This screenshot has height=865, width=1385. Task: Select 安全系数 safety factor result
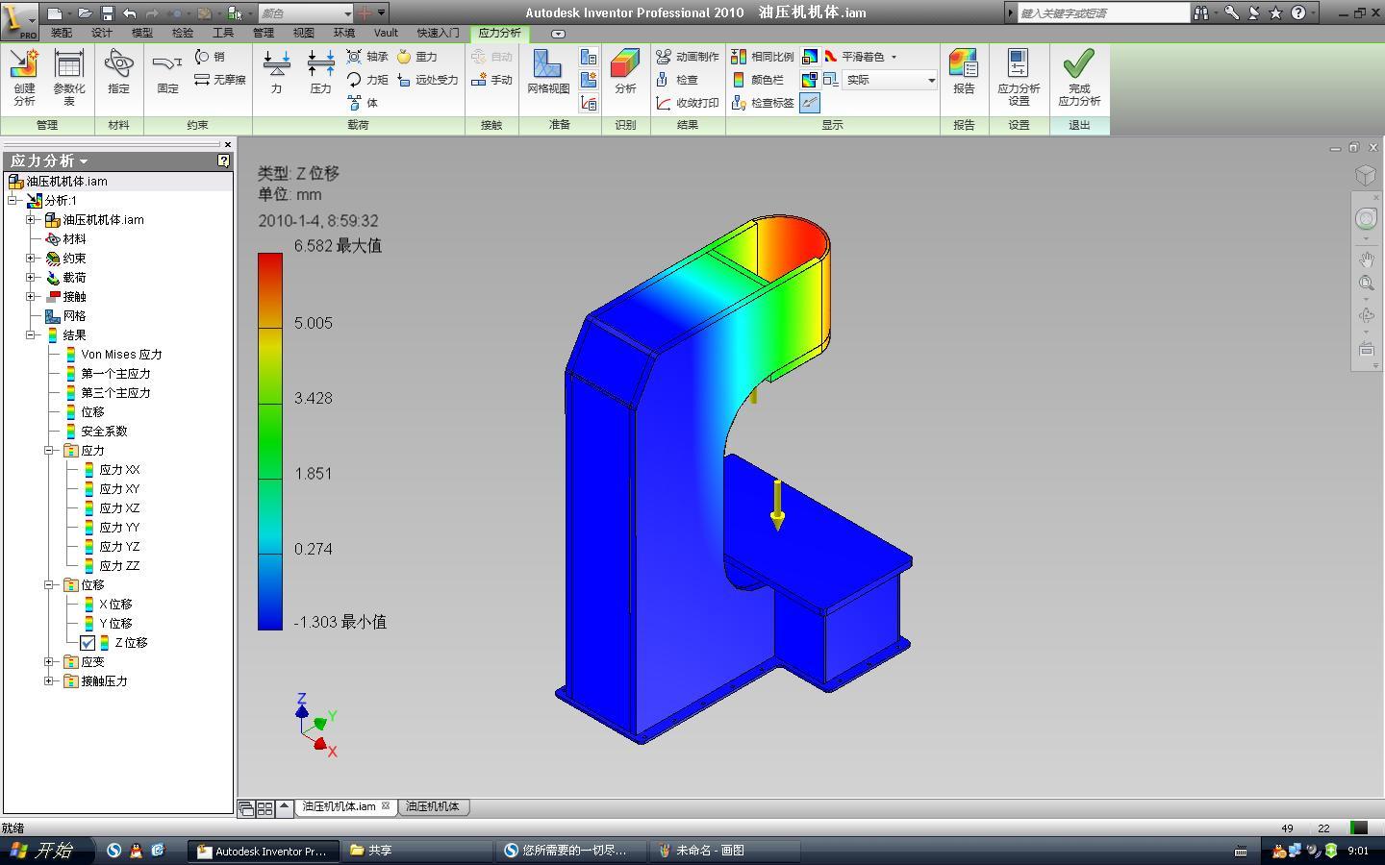pos(104,432)
